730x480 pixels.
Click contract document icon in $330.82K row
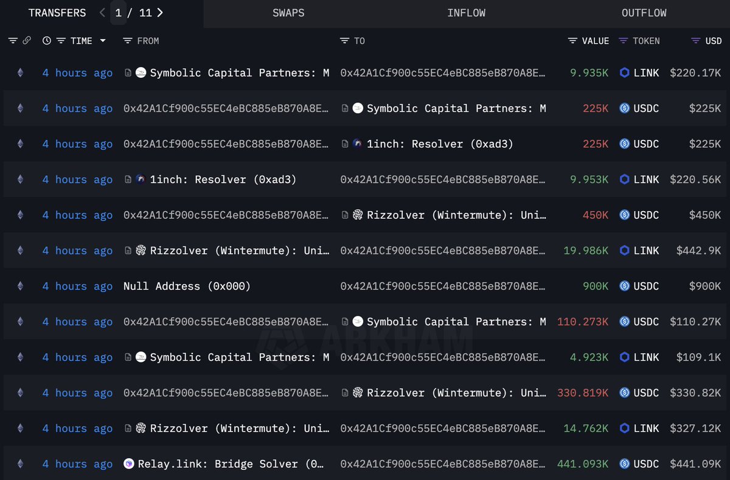pos(345,392)
